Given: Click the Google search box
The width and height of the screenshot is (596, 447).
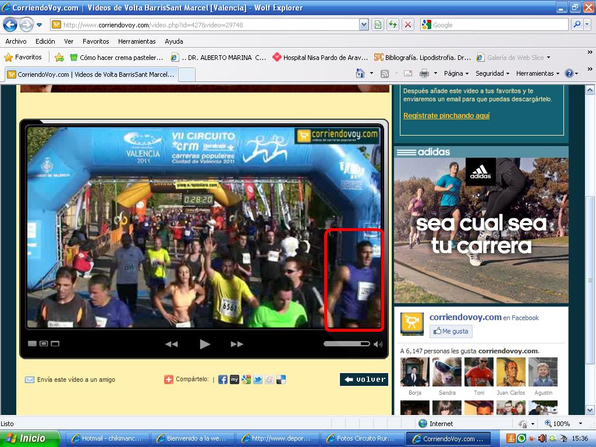Looking at the screenshot, I should pos(494,25).
